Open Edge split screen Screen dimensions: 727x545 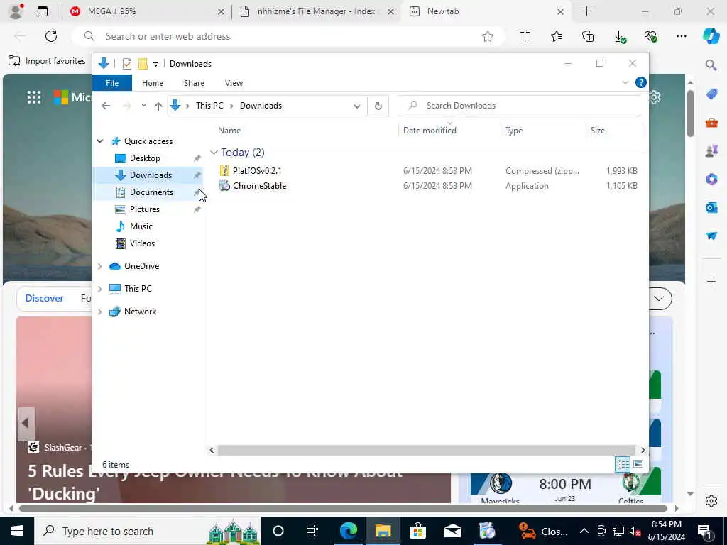click(525, 37)
